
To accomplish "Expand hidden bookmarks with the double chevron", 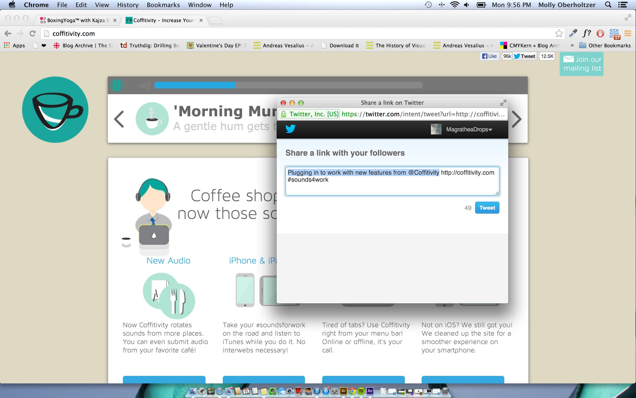I will point(572,45).
